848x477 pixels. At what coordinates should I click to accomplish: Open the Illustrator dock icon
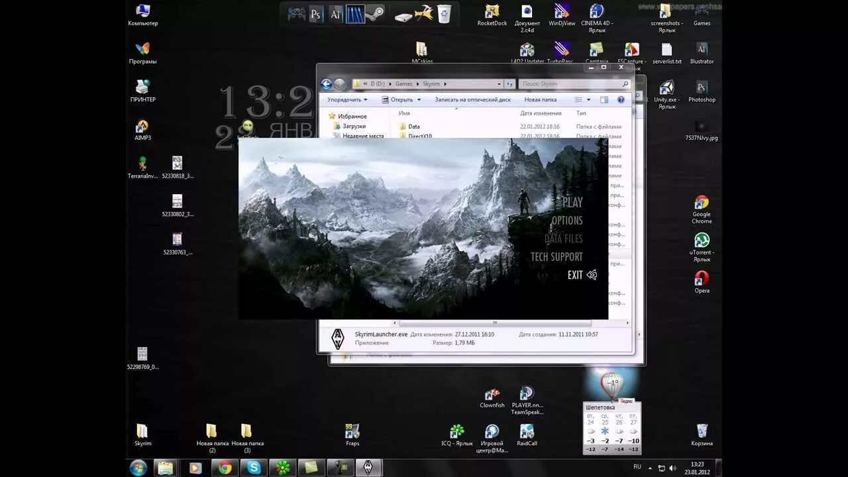point(336,13)
